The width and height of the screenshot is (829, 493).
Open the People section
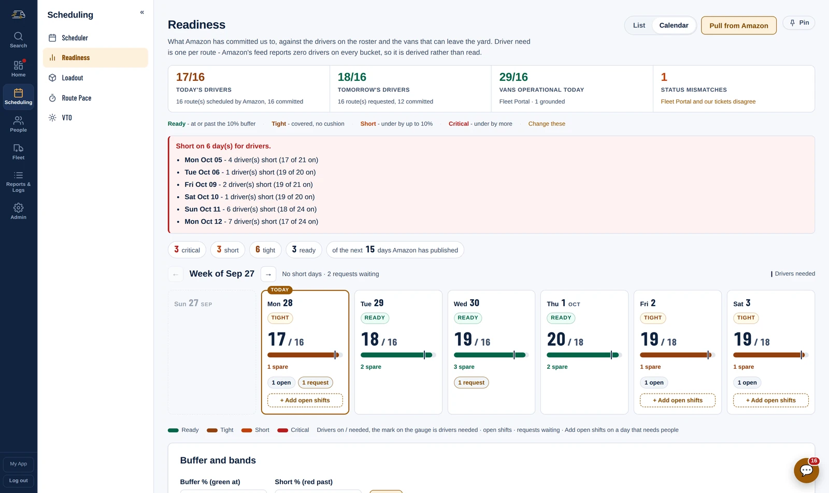(x=18, y=124)
